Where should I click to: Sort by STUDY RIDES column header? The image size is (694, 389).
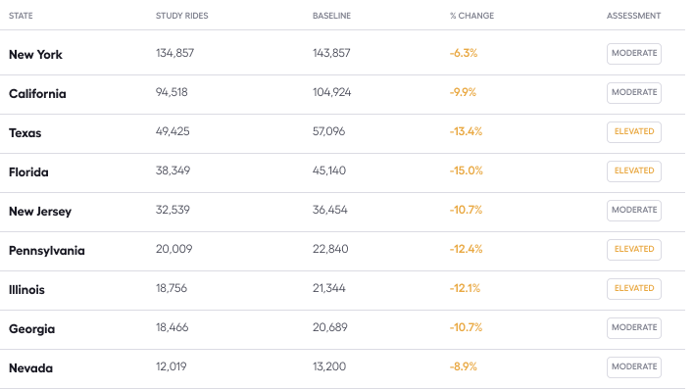(182, 16)
